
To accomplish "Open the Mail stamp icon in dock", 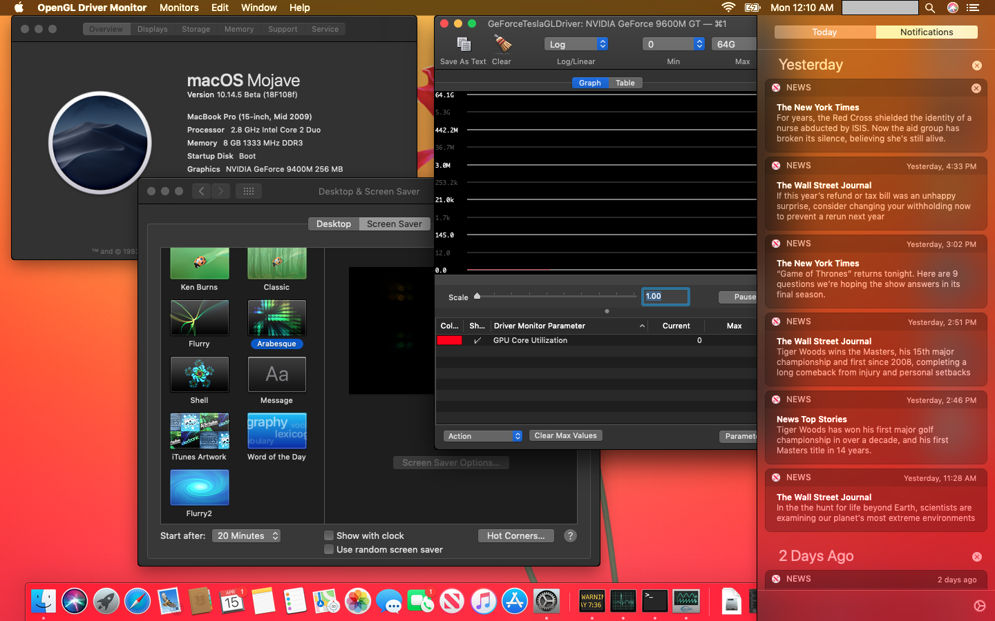I will click(x=169, y=601).
